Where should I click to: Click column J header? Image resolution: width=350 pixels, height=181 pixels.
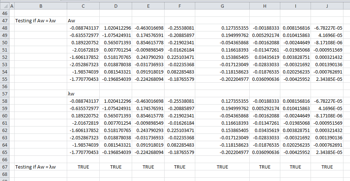click(x=327, y=6)
